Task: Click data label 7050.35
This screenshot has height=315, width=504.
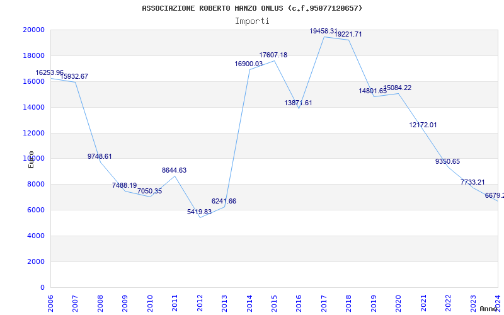Action: (x=149, y=192)
